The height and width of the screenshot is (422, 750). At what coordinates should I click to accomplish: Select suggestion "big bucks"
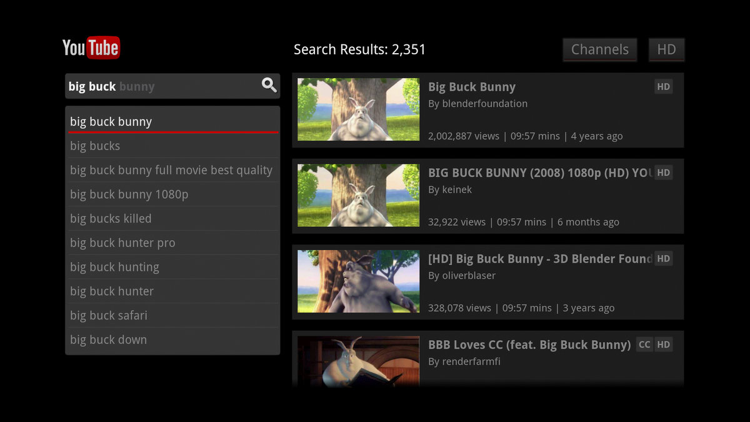pos(172,146)
